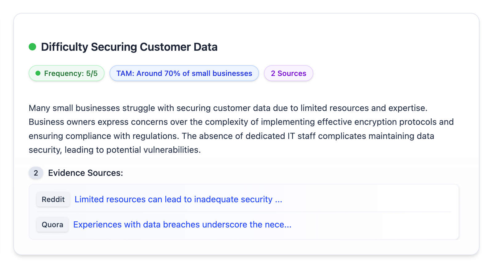Click the Reddit source tag
494x265 pixels.
tap(53, 200)
